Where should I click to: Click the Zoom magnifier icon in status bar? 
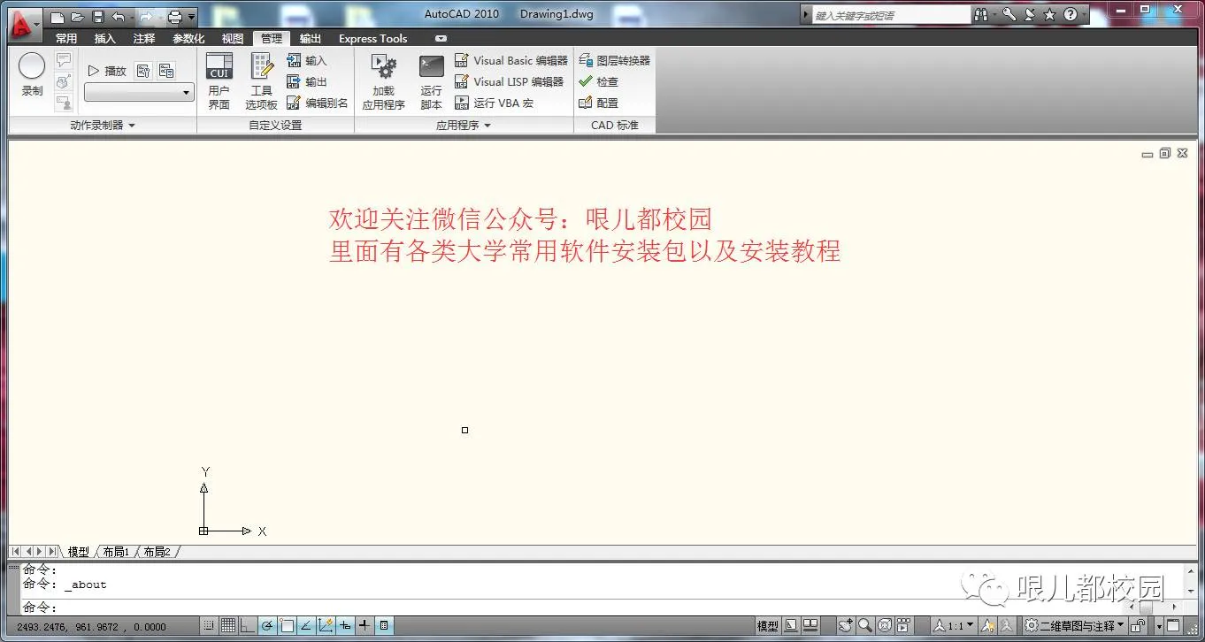pyautogui.click(x=865, y=626)
